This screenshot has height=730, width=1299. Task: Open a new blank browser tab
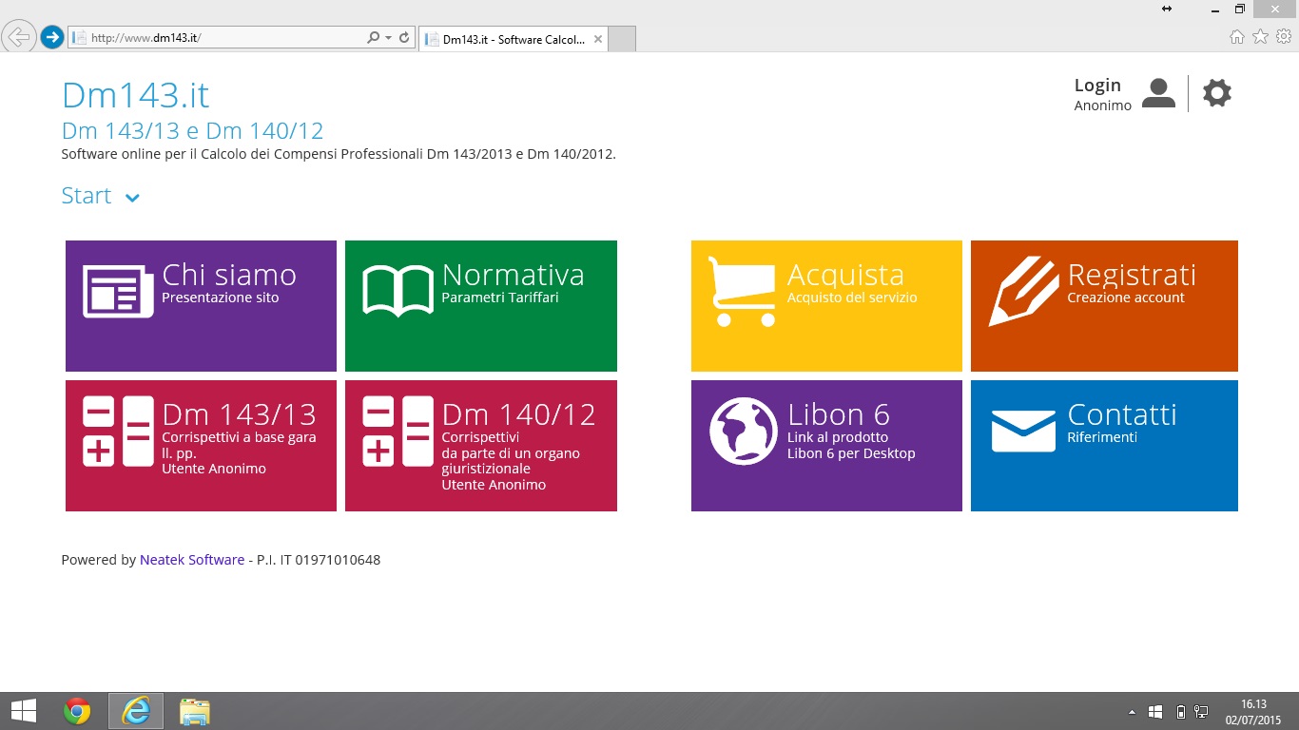621,39
